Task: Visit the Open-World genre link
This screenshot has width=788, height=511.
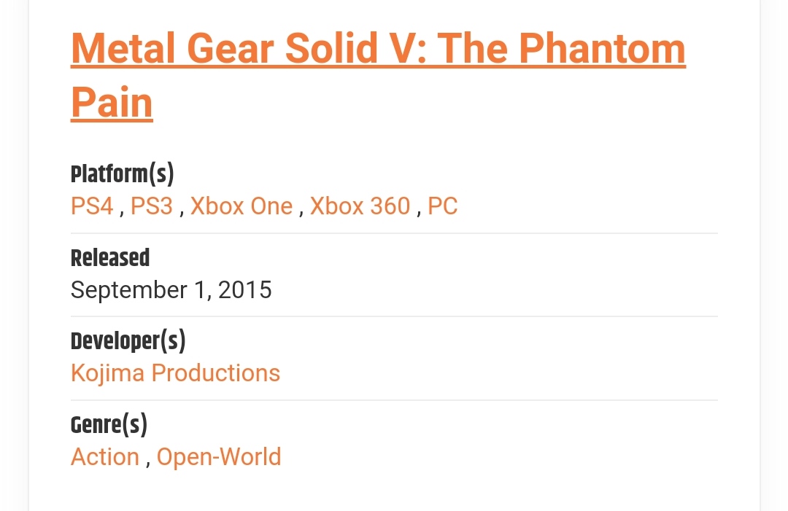Action: tap(219, 457)
